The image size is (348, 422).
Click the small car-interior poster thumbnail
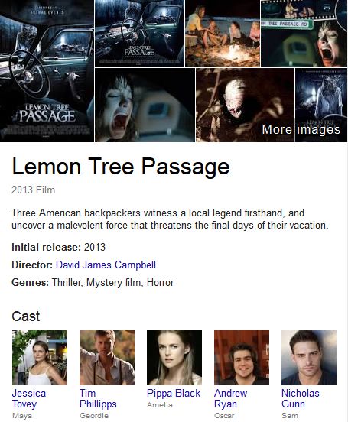point(139,34)
